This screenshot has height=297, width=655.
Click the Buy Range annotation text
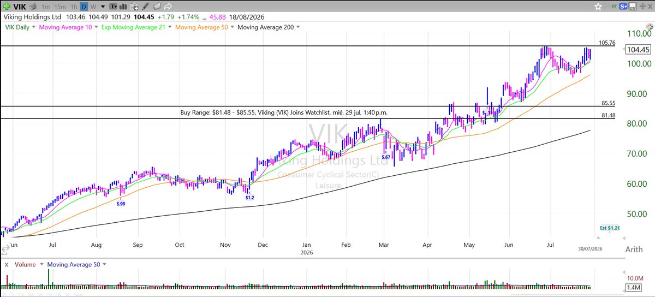tap(284, 112)
